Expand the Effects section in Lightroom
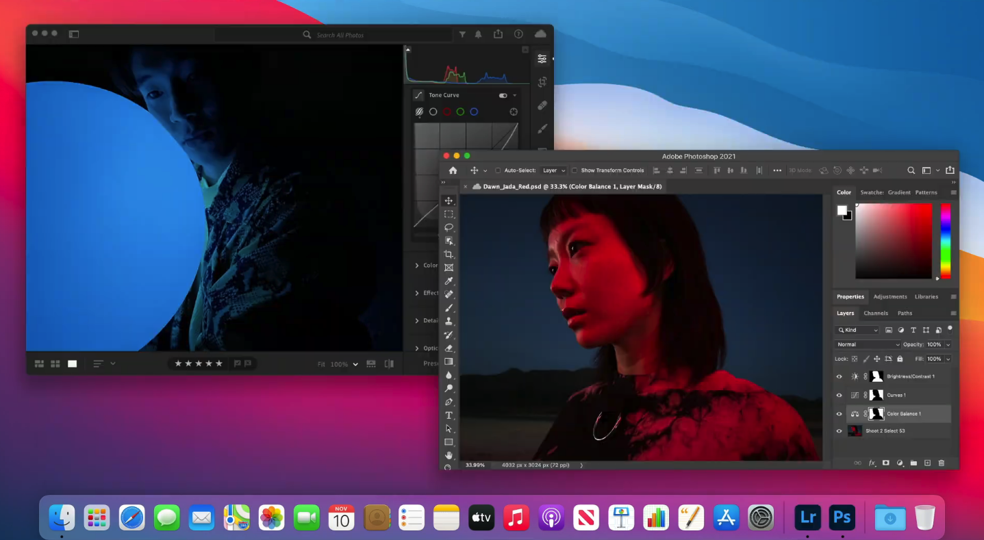Screen dimensions: 984x540 click(418, 293)
